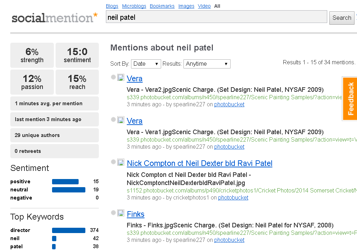Open the Sort By Date dropdown
The width and height of the screenshot is (357, 250).
click(146, 64)
